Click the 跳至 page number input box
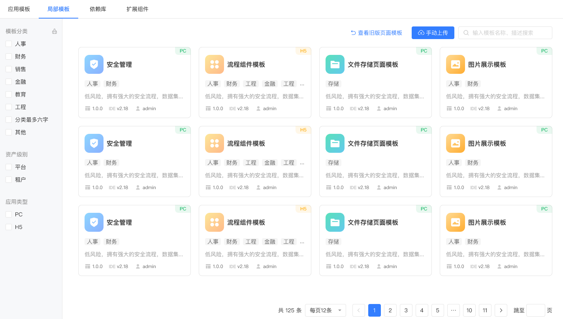 [x=536, y=310]
